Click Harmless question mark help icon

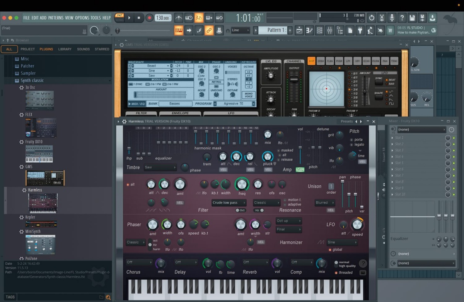(x=363, y=264)
